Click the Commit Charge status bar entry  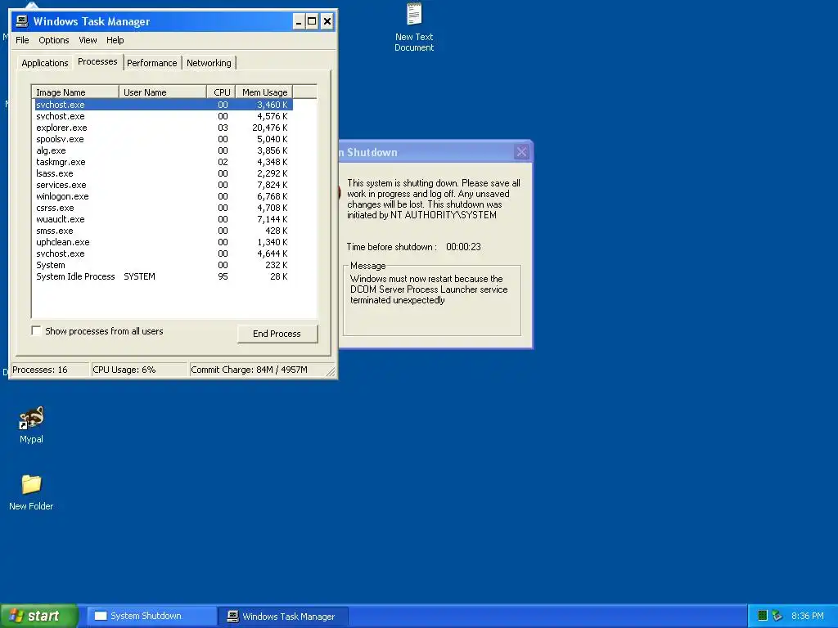click(x=256, y=370)
